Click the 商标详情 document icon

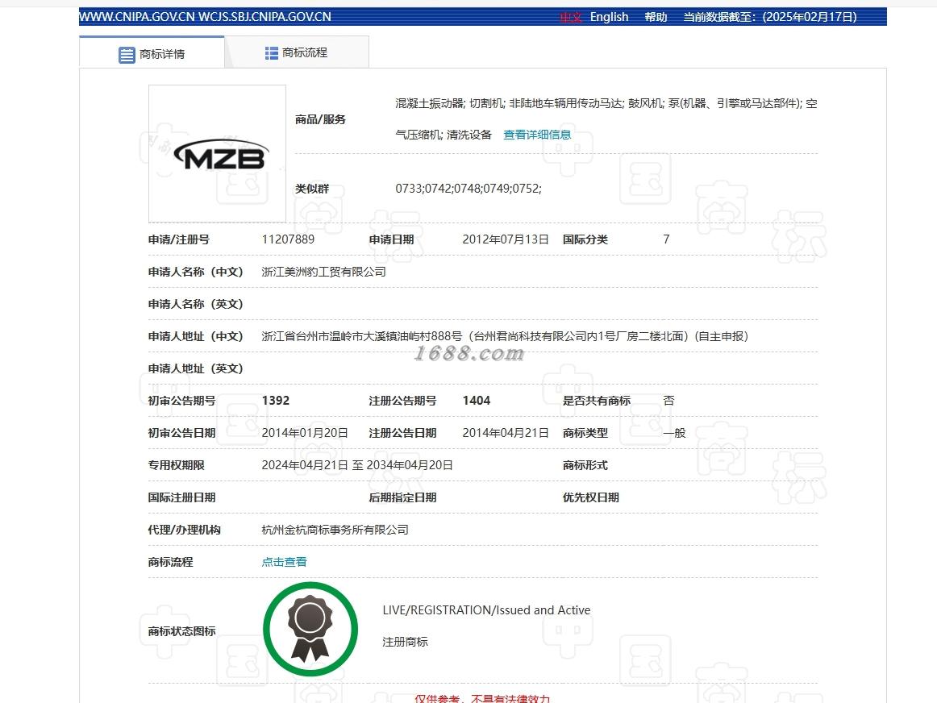tap(127, 55)
